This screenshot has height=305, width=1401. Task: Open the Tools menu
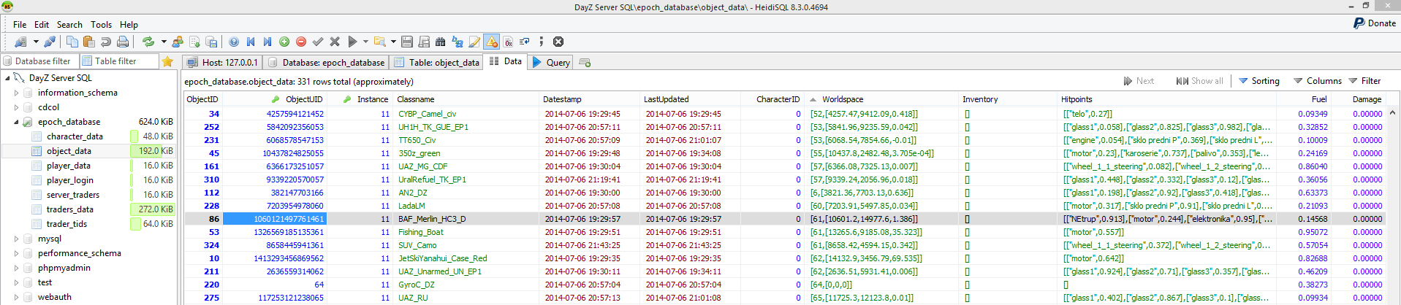(101, 24)
